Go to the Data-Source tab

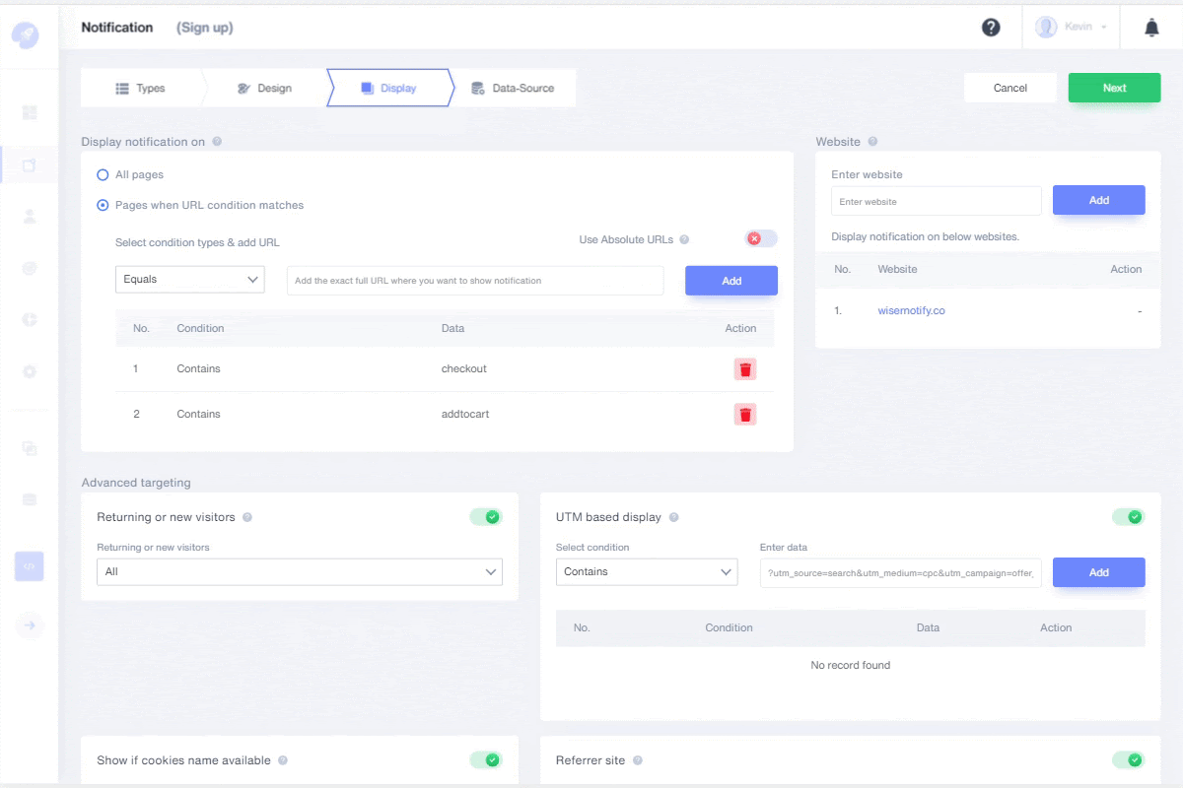tap(513, 89)
